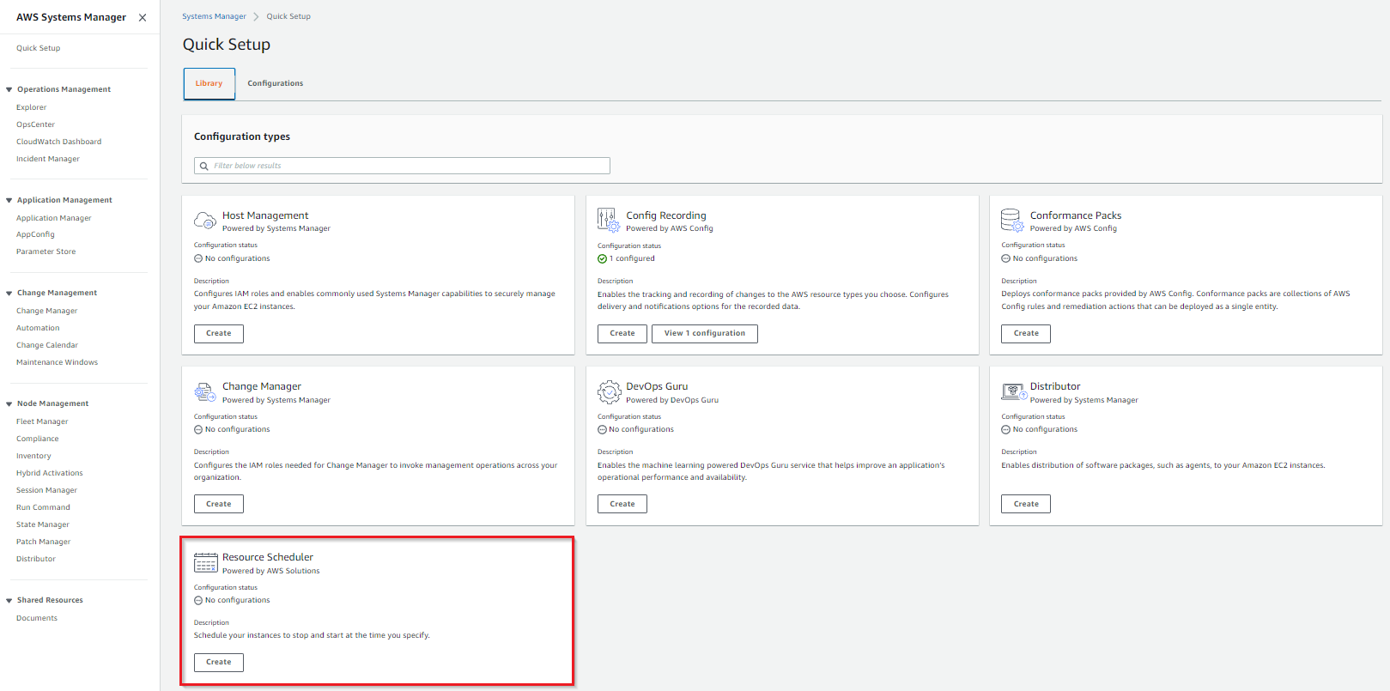
Task: Open Distributor in the sidebar
Action: (36, 559)
